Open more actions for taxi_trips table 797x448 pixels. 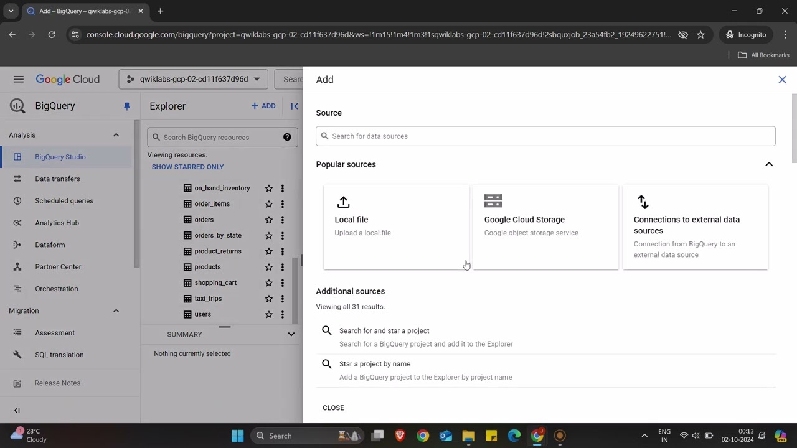pos(282,299)
